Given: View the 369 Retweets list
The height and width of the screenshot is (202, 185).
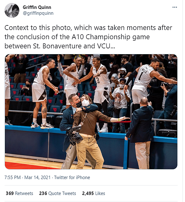Looking at the screenshot, I should (x=19, y=193).
